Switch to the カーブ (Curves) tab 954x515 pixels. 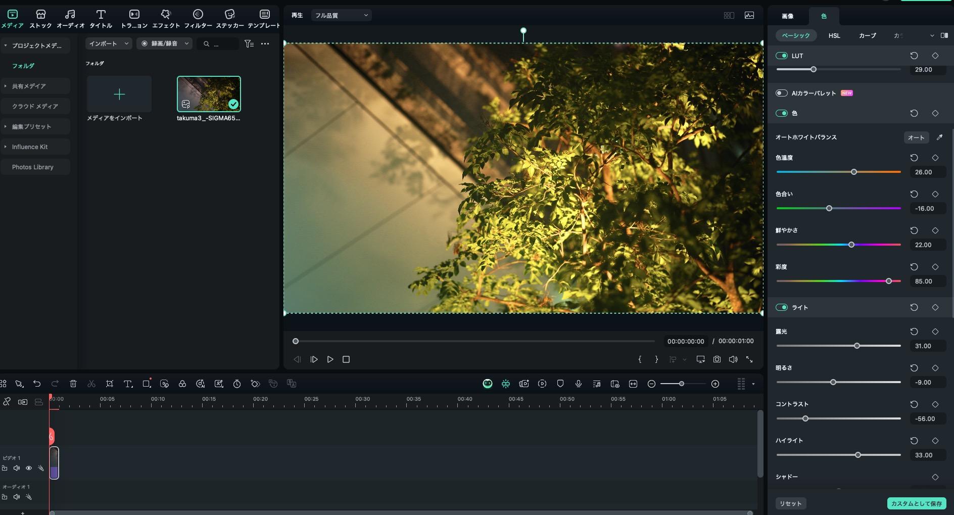coord(867,35)
